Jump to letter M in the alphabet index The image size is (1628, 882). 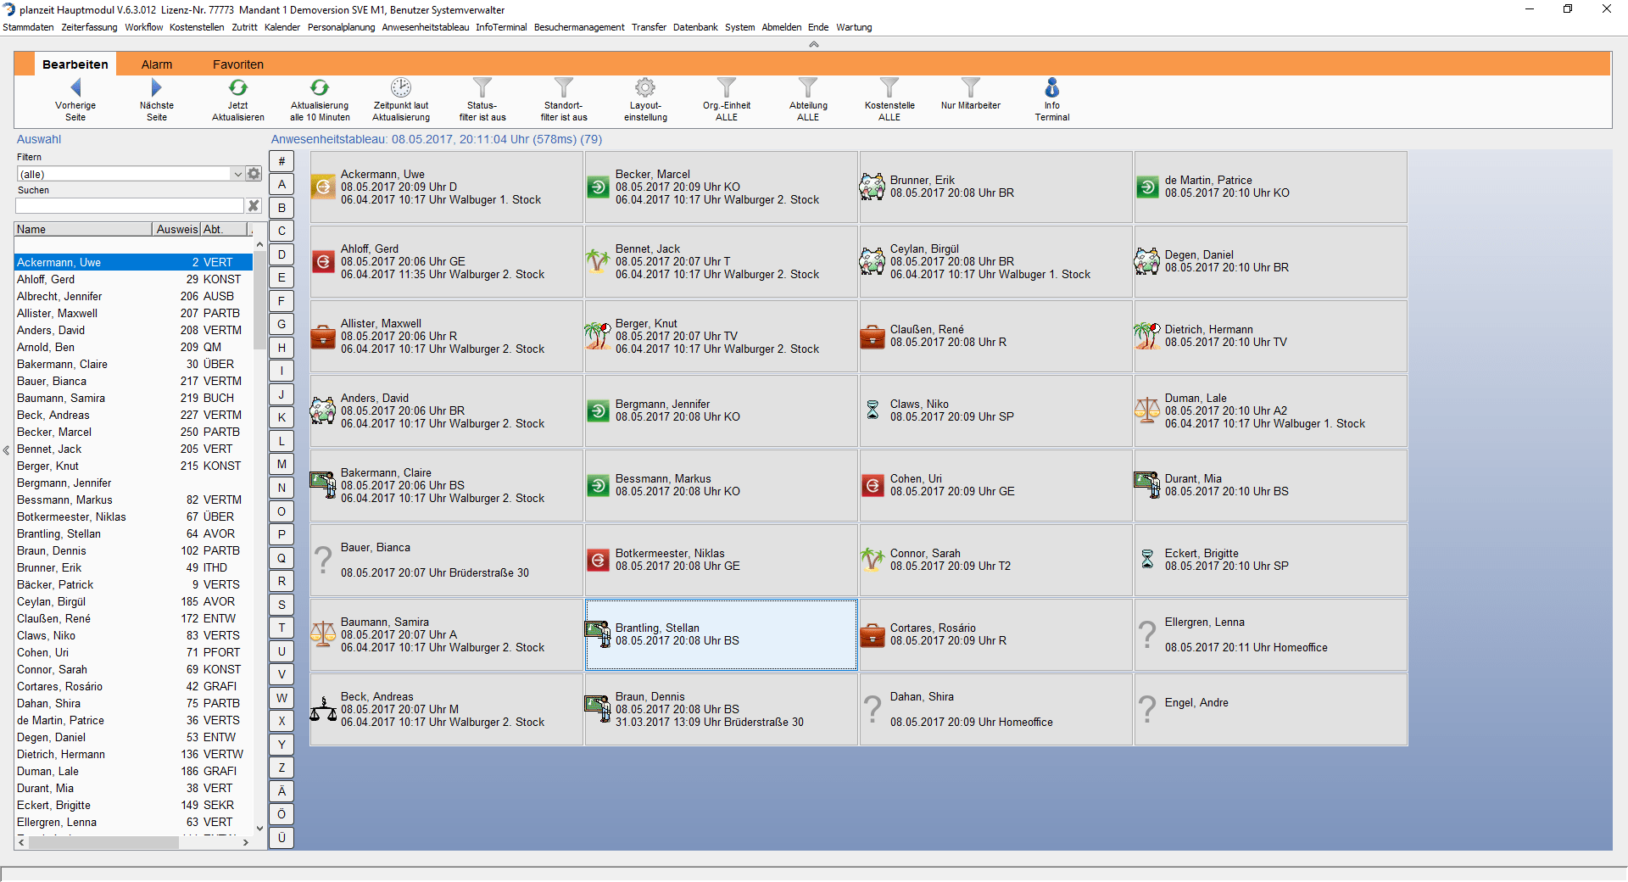click(x=282, y=464)
